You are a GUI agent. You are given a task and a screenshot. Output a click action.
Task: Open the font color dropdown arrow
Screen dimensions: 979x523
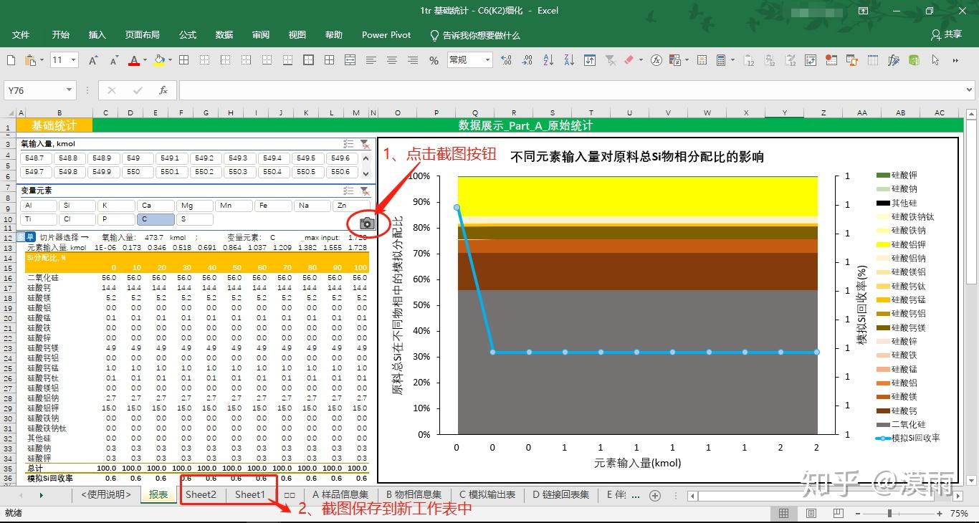(145, 60)
